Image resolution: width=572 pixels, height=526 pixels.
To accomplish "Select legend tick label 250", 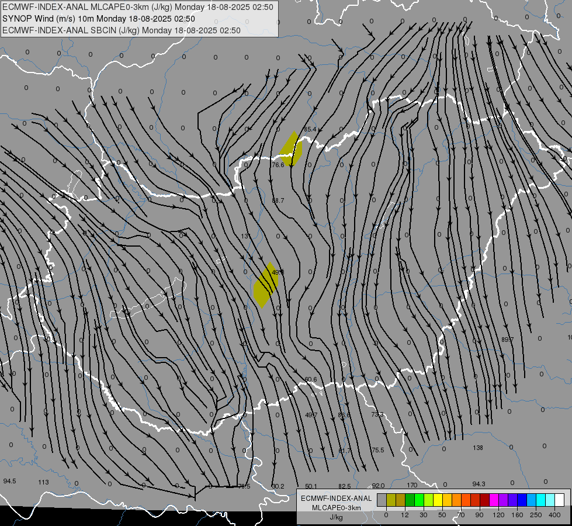I will (x=536, y=515).
